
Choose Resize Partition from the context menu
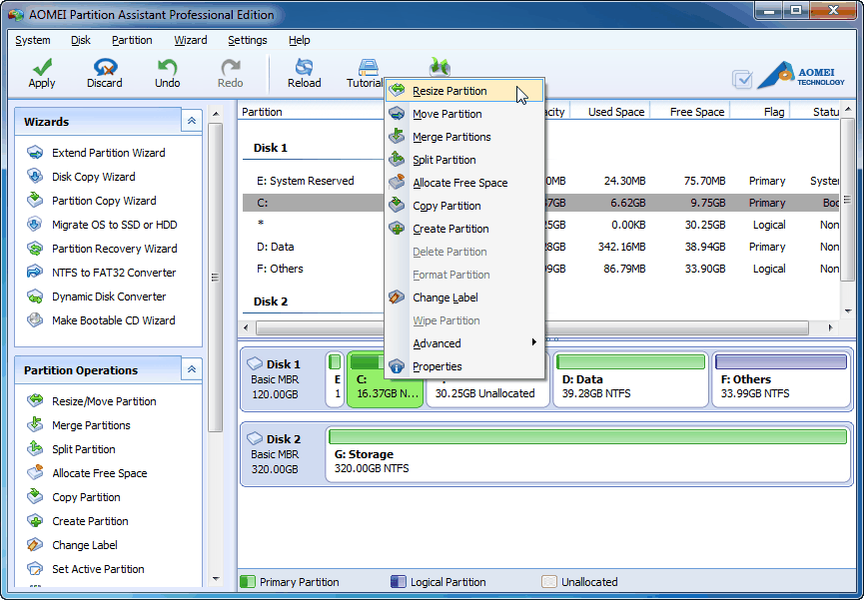point(448,90)
